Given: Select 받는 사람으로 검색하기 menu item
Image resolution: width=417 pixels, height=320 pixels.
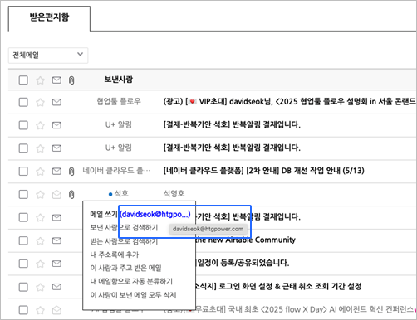Looking at the screenshot, I should 124,241.
